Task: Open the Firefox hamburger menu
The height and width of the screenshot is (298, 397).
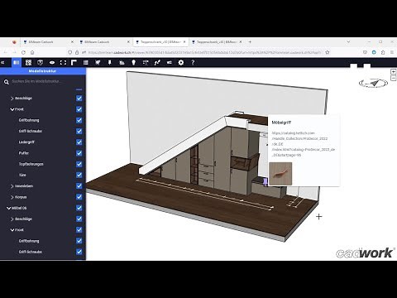Action: coord(392,52)
